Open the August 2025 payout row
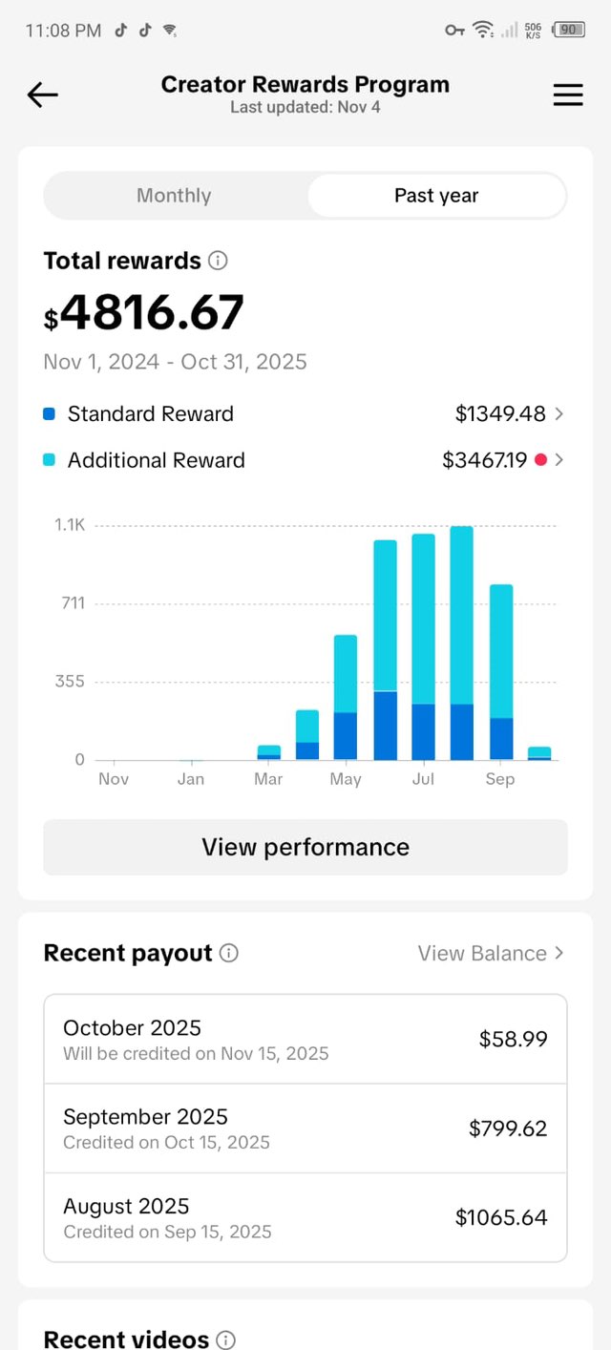 305,1217
